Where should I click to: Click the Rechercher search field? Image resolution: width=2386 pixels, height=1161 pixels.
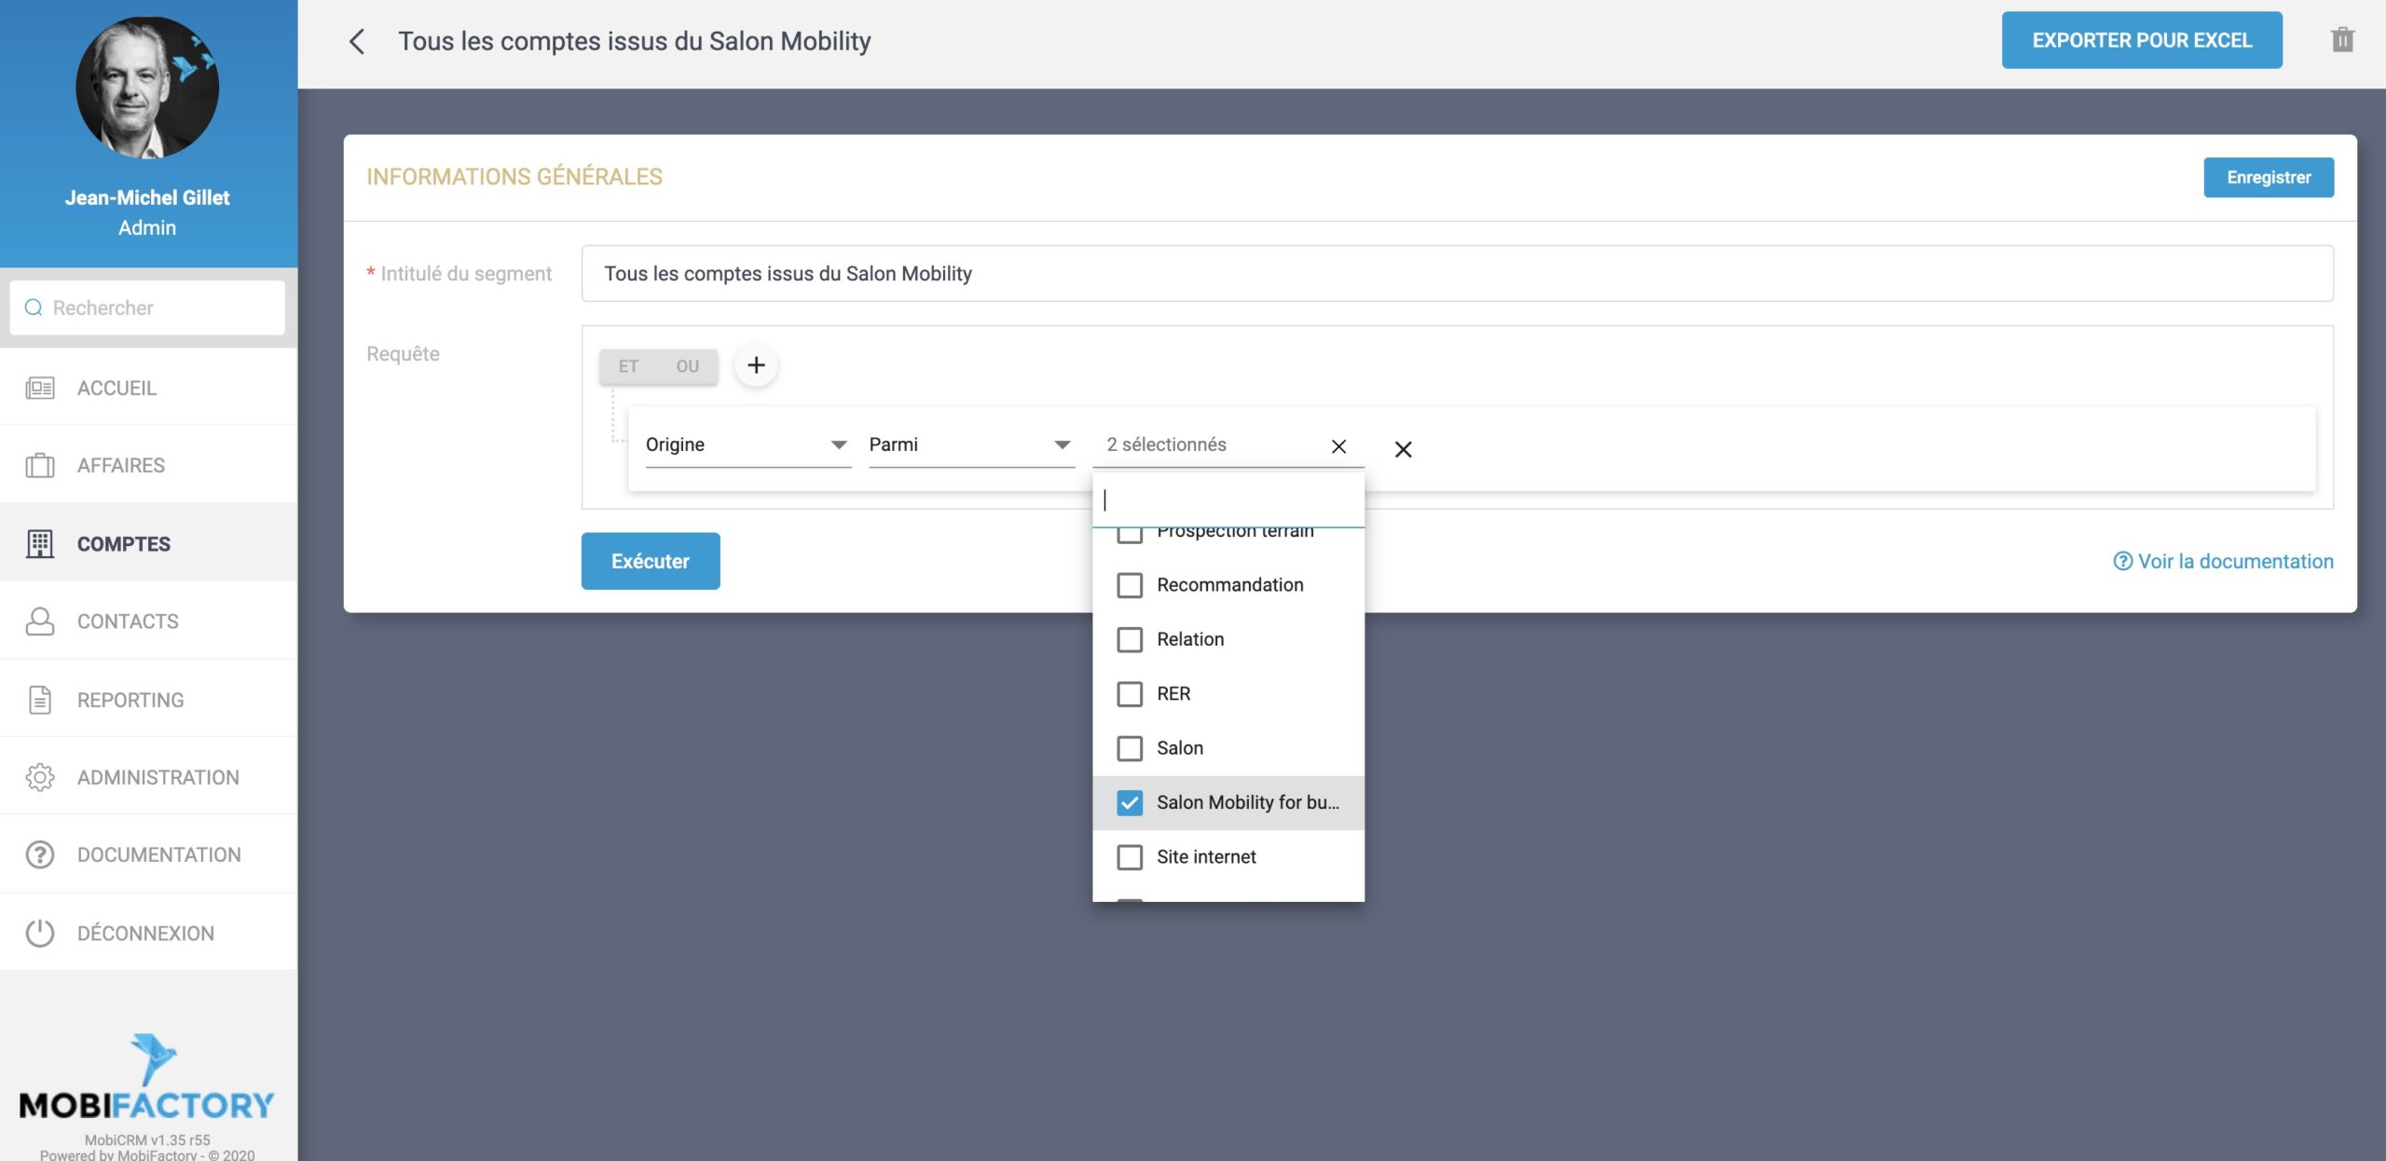pos(147,307)
